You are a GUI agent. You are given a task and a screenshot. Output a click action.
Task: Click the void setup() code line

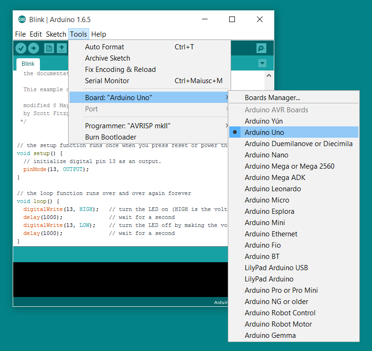click(39, 153)
